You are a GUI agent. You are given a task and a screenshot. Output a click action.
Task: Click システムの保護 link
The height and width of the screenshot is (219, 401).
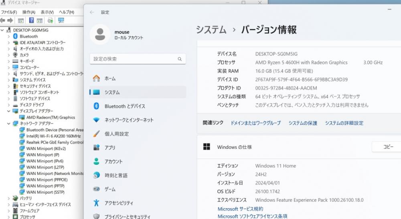(x=303, y=123)
